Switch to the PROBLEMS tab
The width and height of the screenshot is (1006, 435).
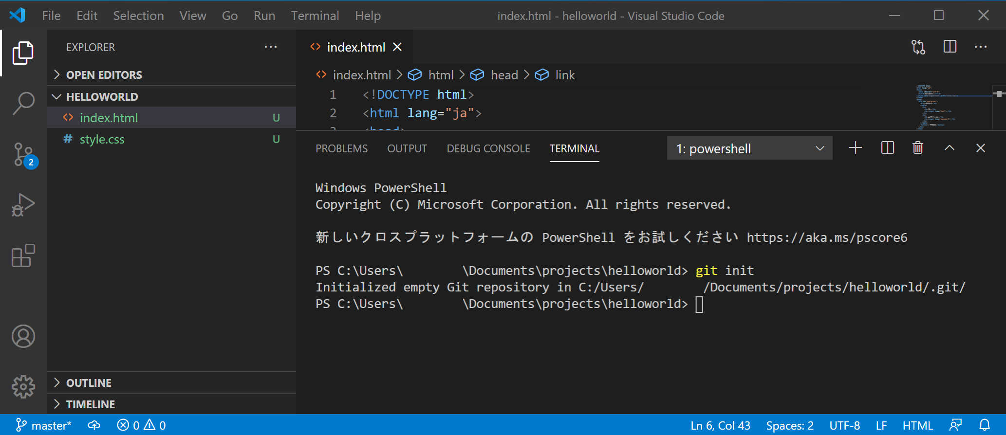[341, 148]
